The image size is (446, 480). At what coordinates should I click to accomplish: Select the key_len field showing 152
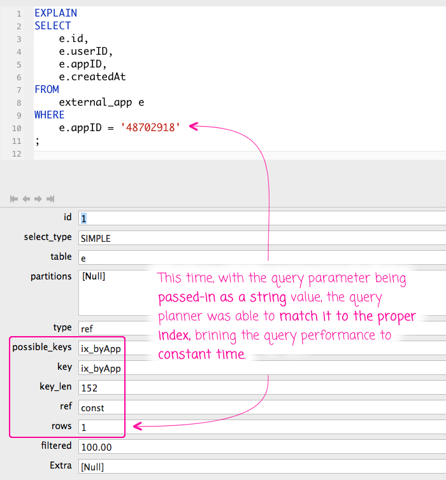point(101,387)
